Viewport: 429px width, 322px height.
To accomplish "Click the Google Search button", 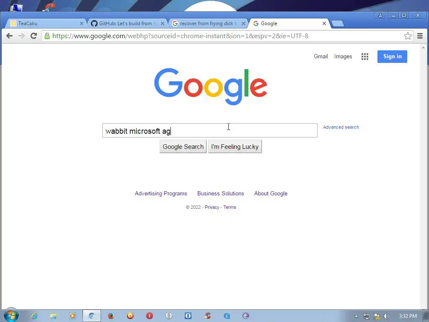I will [183, 146].
